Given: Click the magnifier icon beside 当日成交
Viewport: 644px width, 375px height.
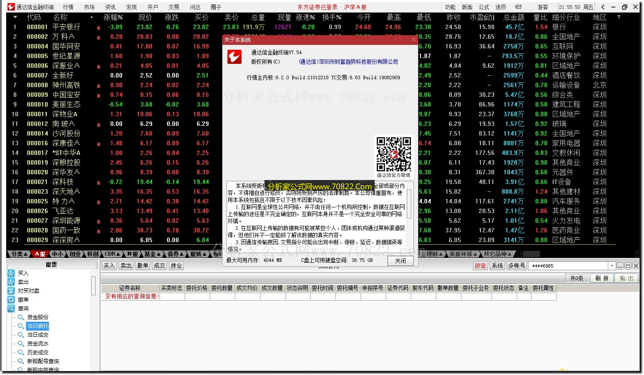Looking at the screenshot, I should click(x=21, y=335).
